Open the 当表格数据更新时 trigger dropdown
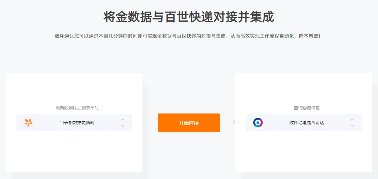This screenshot has height=179, width=378. click(74, 123)
